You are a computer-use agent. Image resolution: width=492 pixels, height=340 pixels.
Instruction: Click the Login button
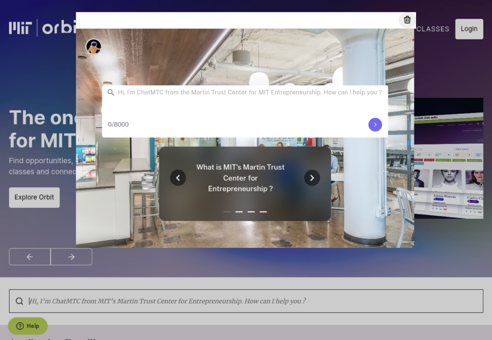(468, 29)
